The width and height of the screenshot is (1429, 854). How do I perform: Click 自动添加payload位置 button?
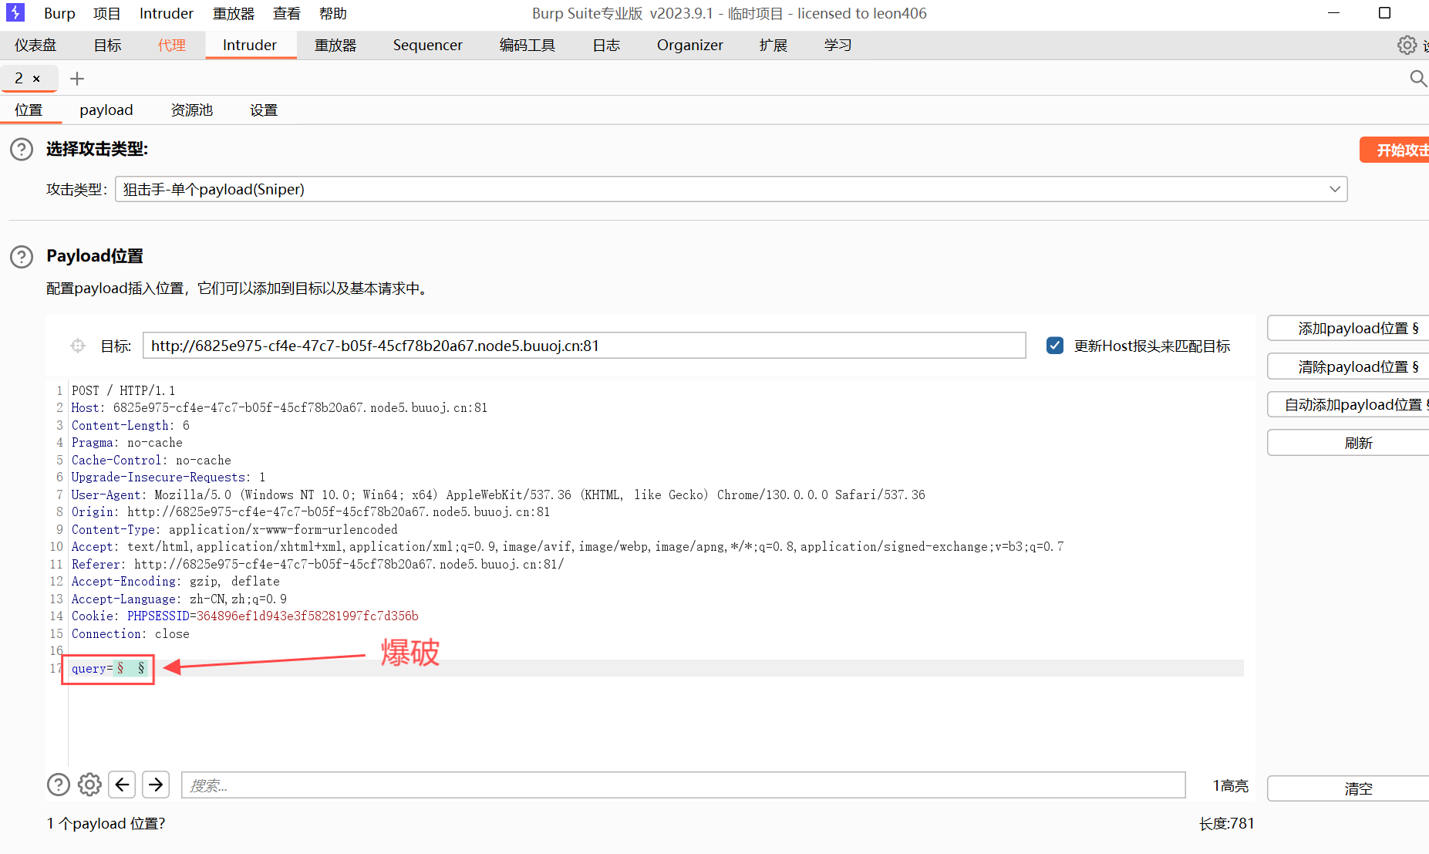coord(1350,404)
